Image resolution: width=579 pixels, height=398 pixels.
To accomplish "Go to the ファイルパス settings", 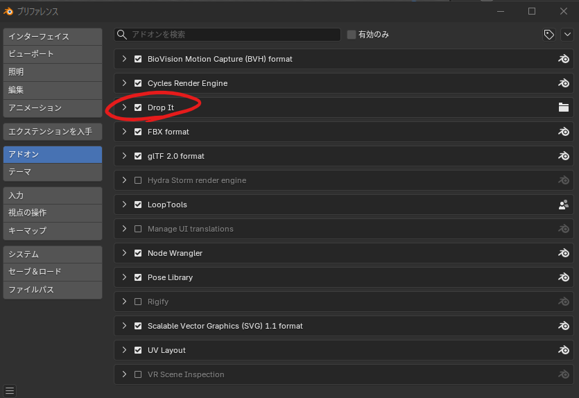I will pyautogui.click(x=52, y=290).
